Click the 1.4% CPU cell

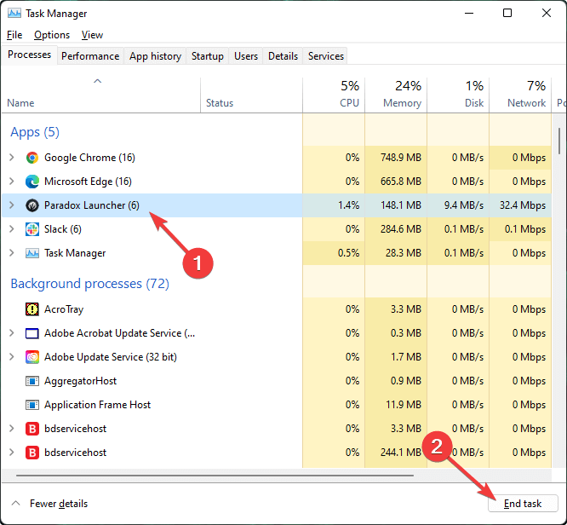pos(334,205)
